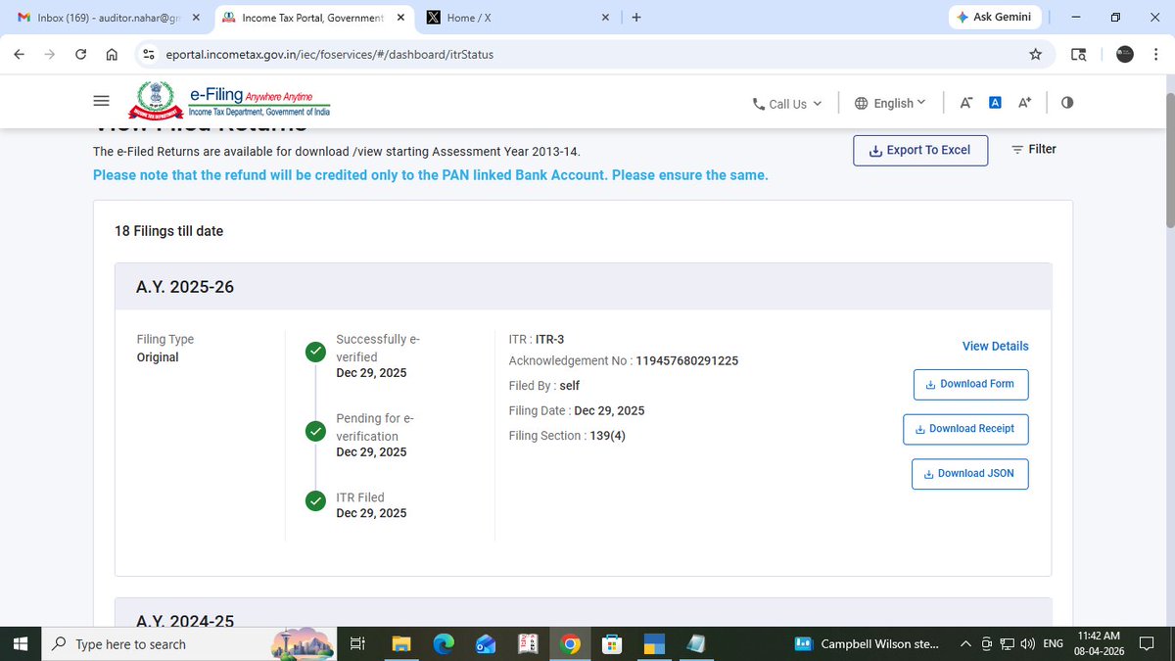Reload the page with the refresh icon
This screenshot has height=661, width=1175.
(x=81, y=55)
